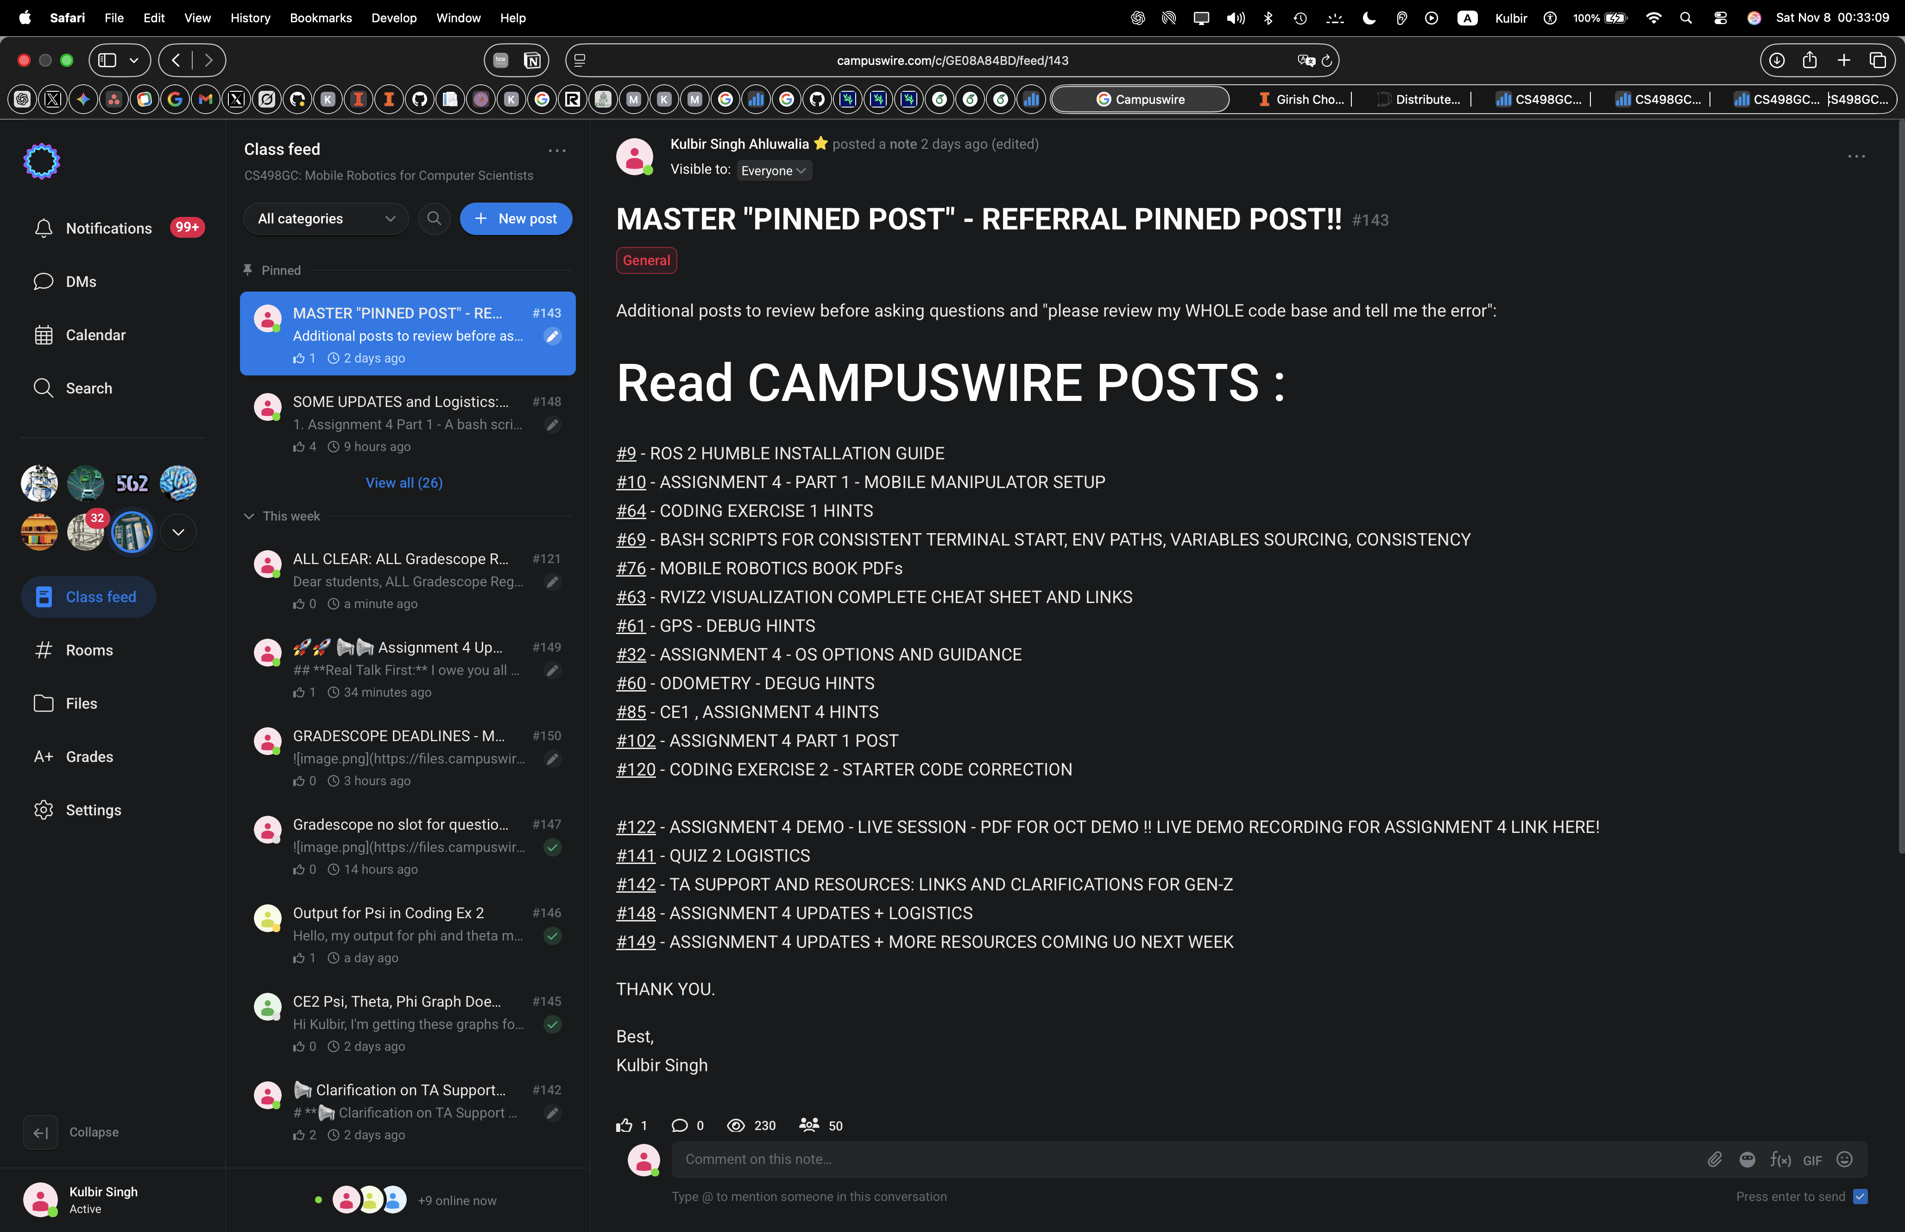The image size is (1905, 1232).
Task: Select the Class feed sidebar item
Action: 89,597
